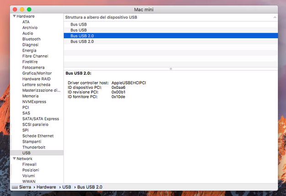Viewport: 286px width, 196px height.
Task: Click Bus USB 2.0 in path bar
Action: 90,187
